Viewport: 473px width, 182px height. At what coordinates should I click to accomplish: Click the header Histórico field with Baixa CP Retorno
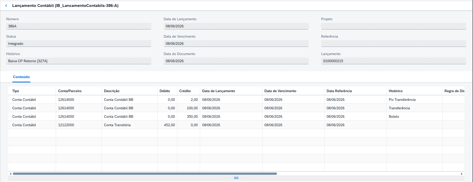point(79,61)
